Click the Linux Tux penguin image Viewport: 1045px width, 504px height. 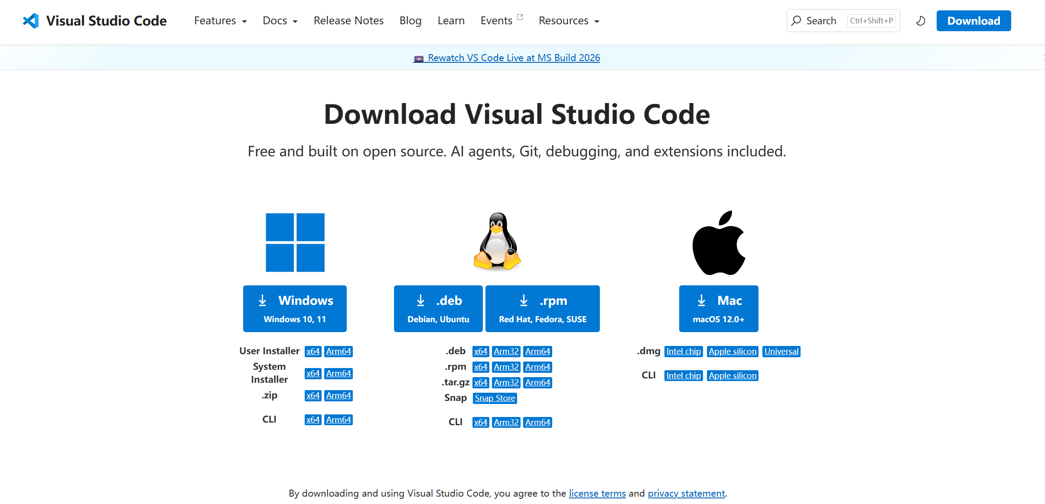[x=497, y=241]
